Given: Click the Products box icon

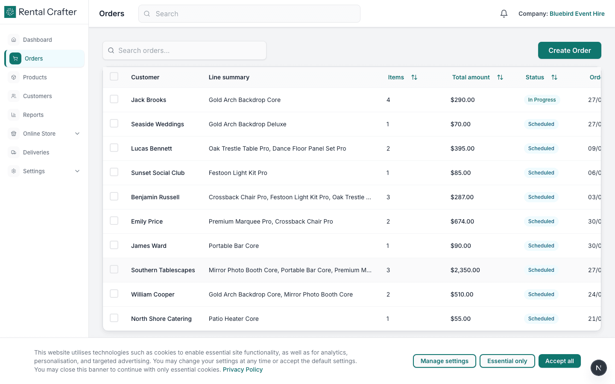Looking at the screenshot, I should click(14, 77).
